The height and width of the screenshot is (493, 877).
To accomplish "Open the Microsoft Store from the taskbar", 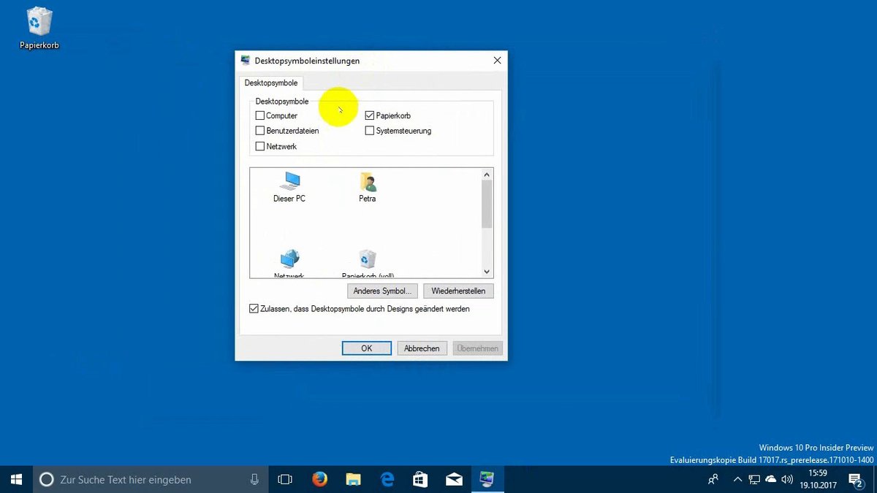I will tap(420, 479).
